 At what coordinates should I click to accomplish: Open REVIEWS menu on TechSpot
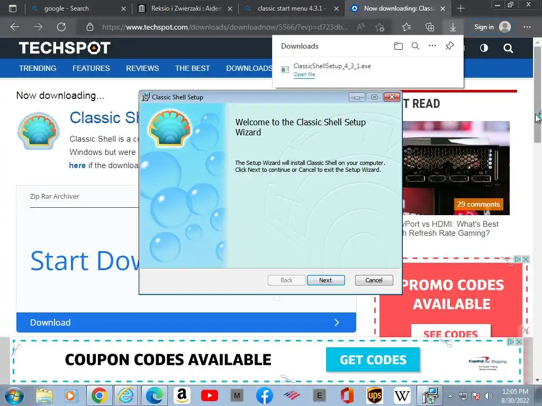tap(142, 68)
